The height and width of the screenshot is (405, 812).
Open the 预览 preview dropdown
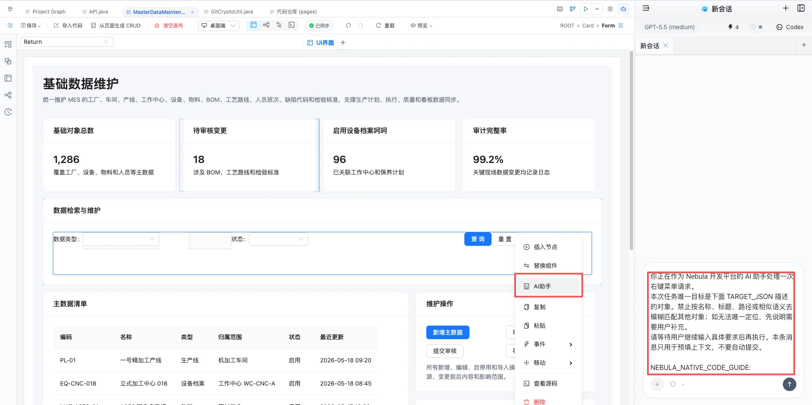pyautogui.click(x=422, y=25)
